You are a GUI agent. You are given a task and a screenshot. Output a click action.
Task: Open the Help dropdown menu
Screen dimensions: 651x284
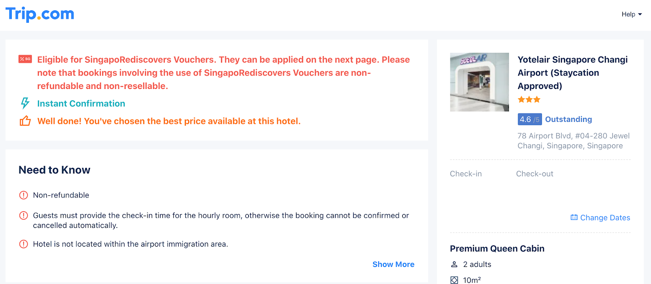point(631,14)
